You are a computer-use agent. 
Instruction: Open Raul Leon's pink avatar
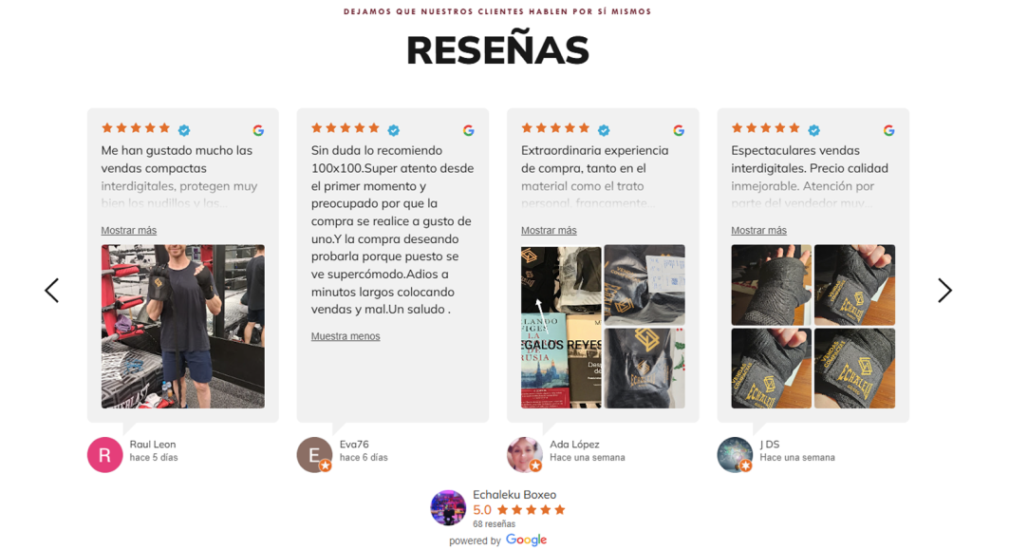(105, 455)
